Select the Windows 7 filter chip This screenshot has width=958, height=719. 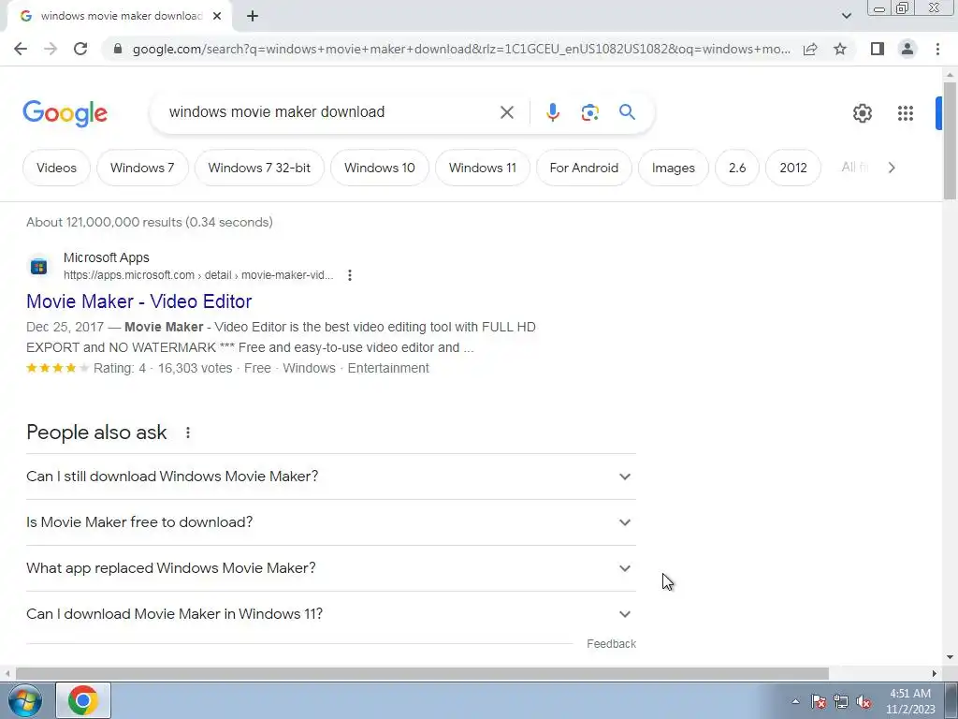coord(142,168)
